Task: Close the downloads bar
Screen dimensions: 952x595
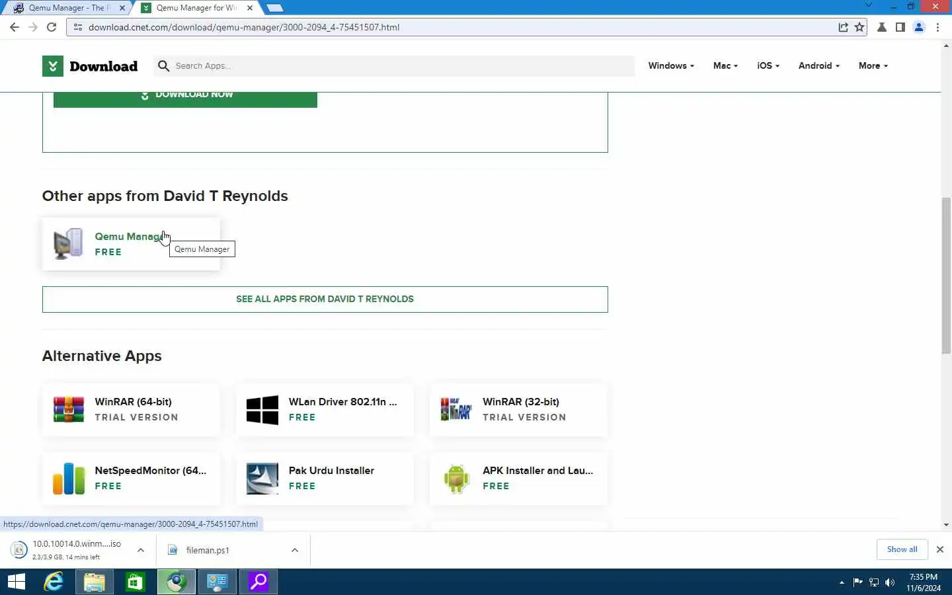Action: pos(939,549)
